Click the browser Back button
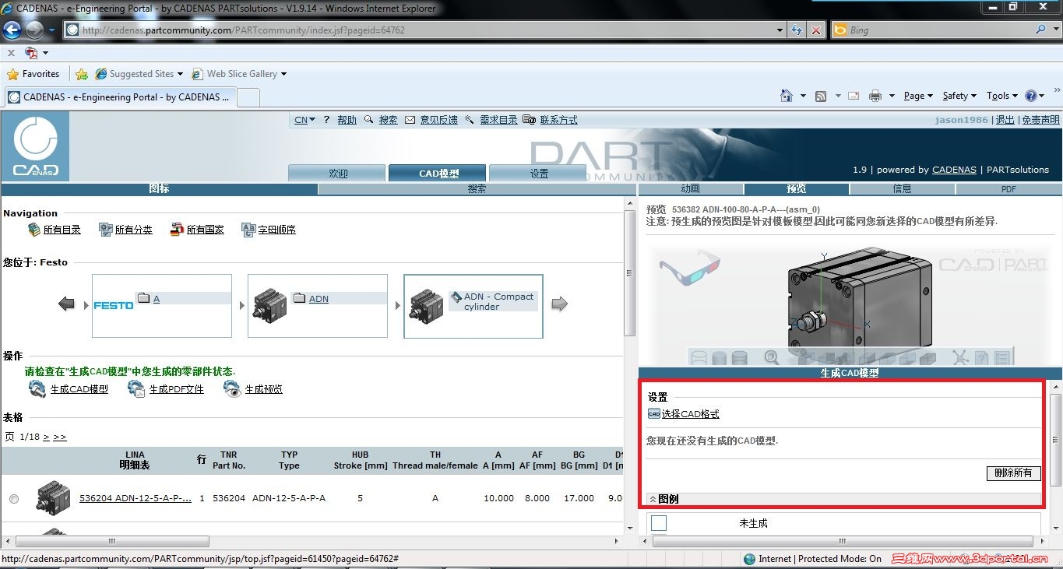1063x569 pixels. click(12, 30)
